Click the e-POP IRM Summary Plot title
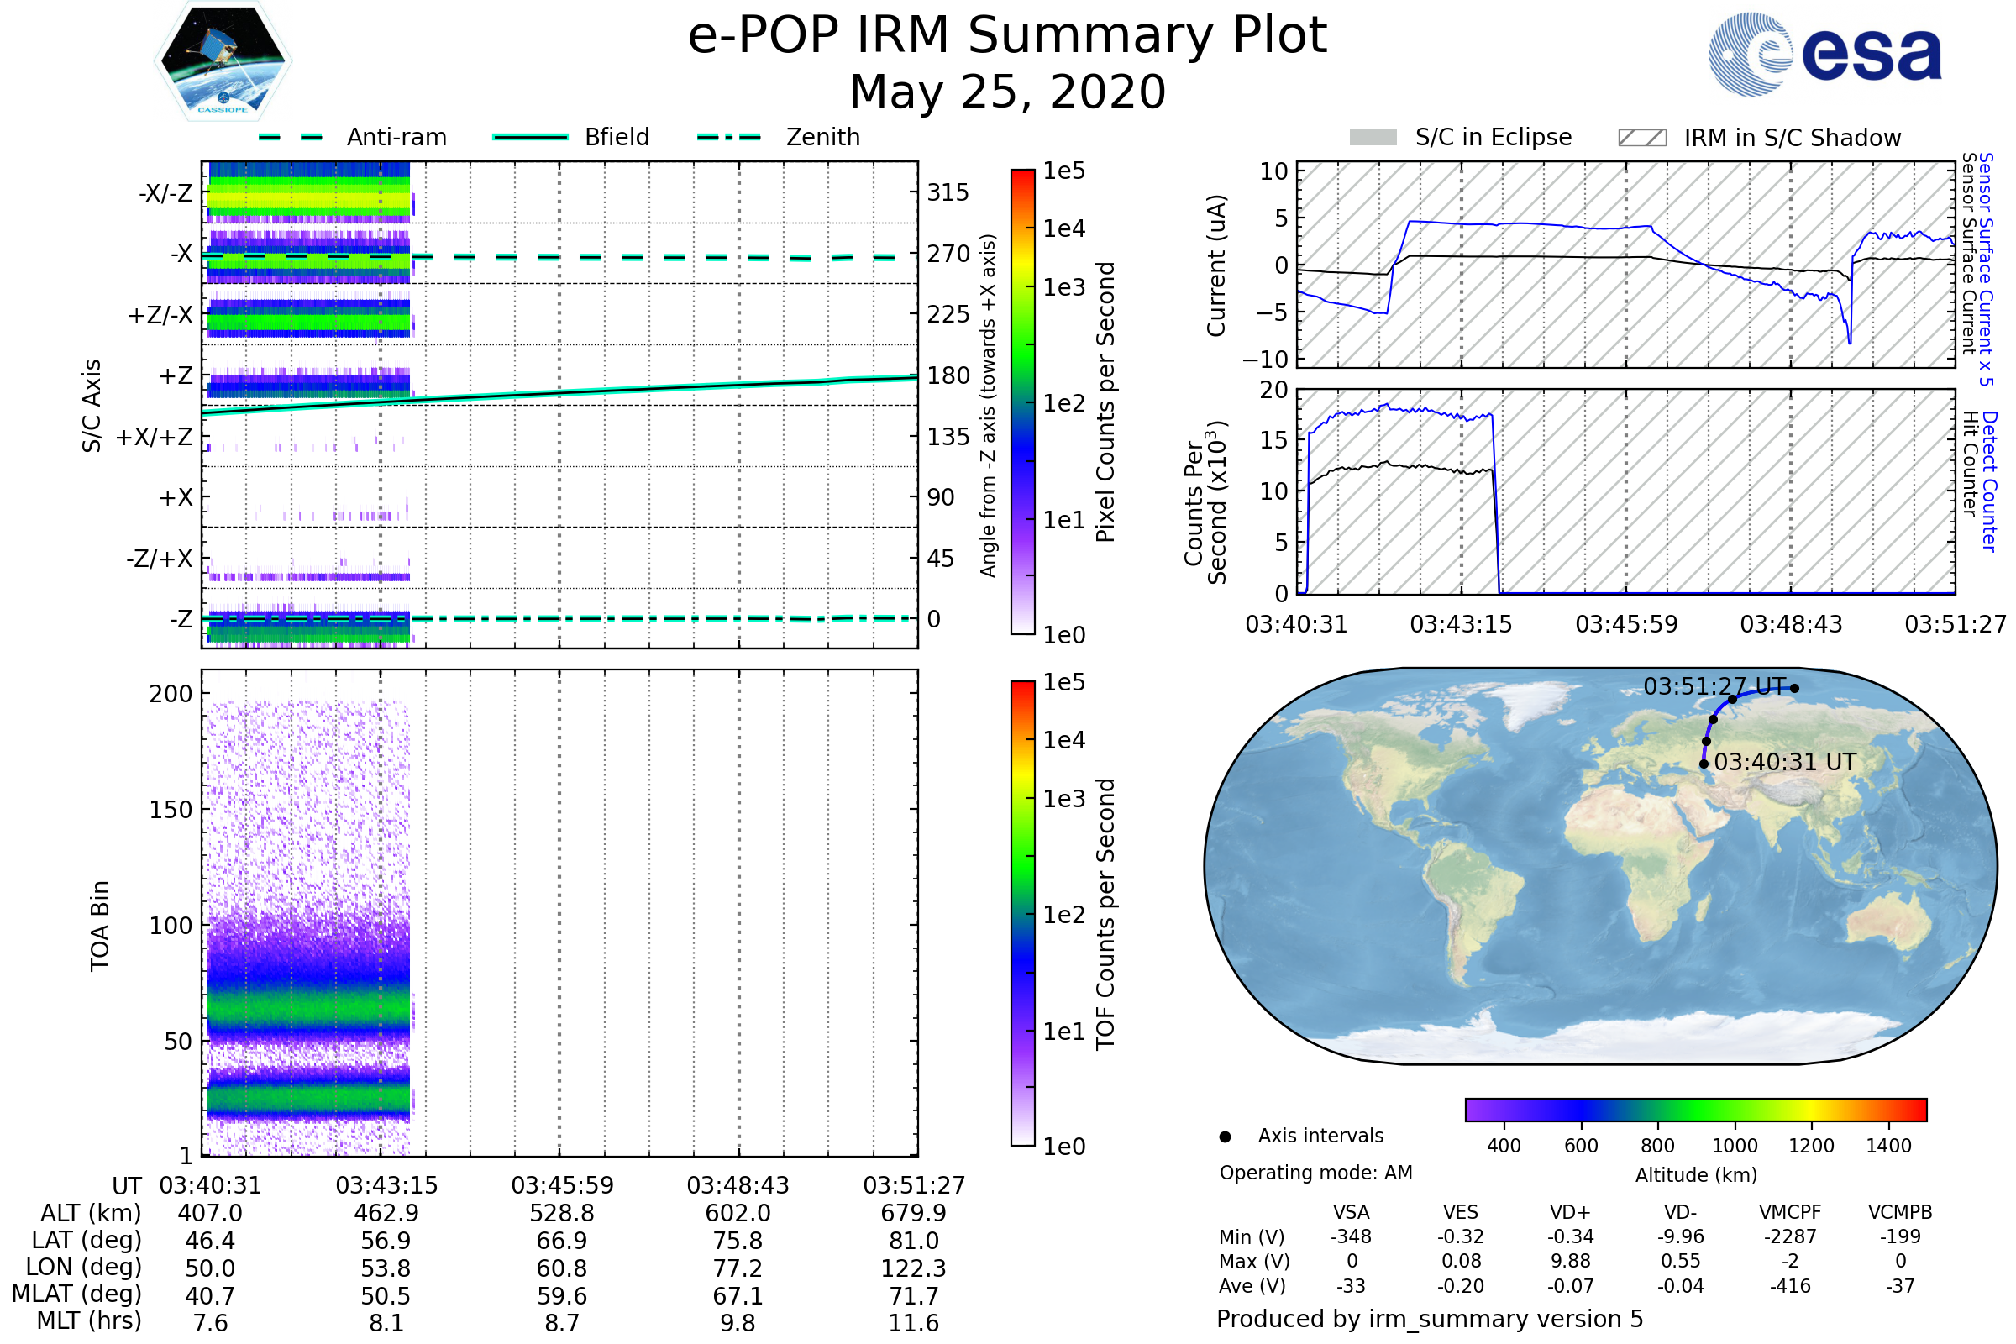The height and width of the screenshot is (1344, 2016). point(1007,36)
